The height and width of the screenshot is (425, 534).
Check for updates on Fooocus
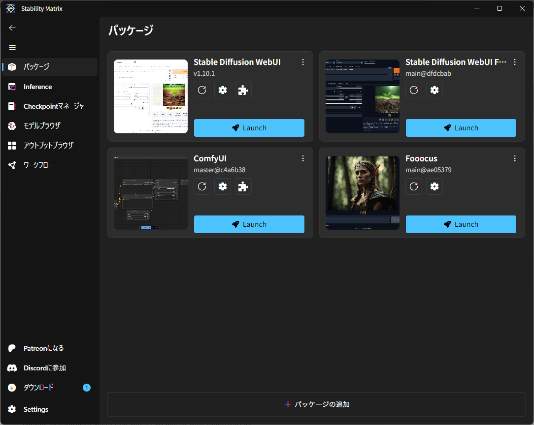(x=414, y=186)
